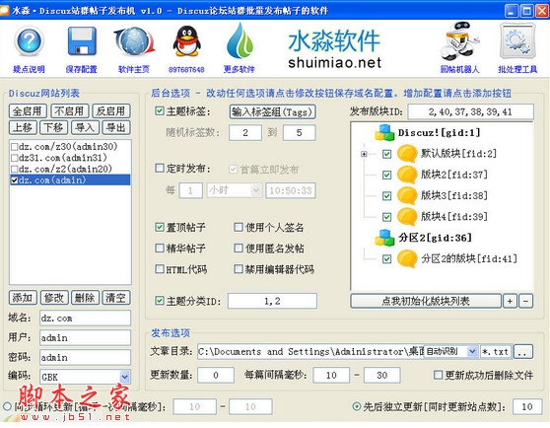This screenshot has width=550, height=428.
Task: Click the 水淼软件 shuimiao.net logo
Action: 334,49
